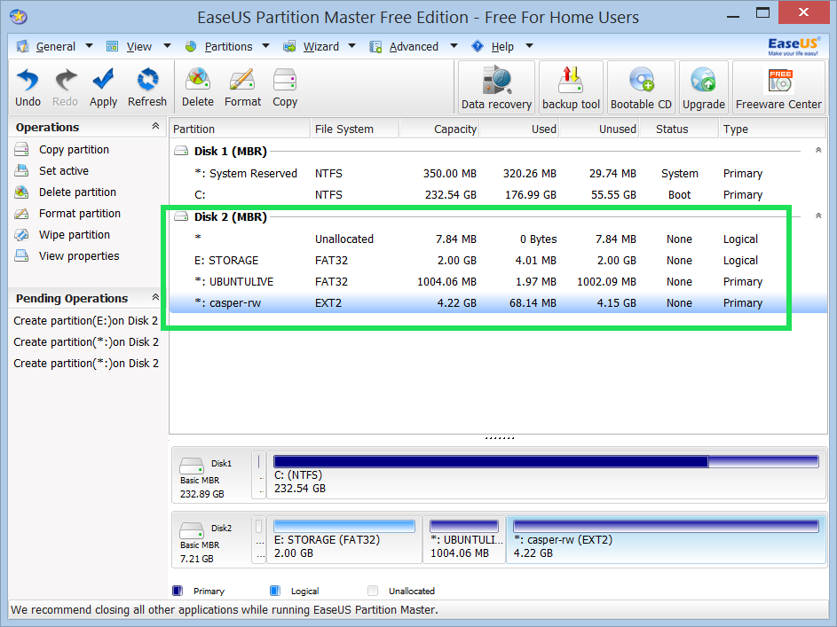Collapse the Operations panel
The height and width of the screenshot is (627, 837).
click(155, 126)
